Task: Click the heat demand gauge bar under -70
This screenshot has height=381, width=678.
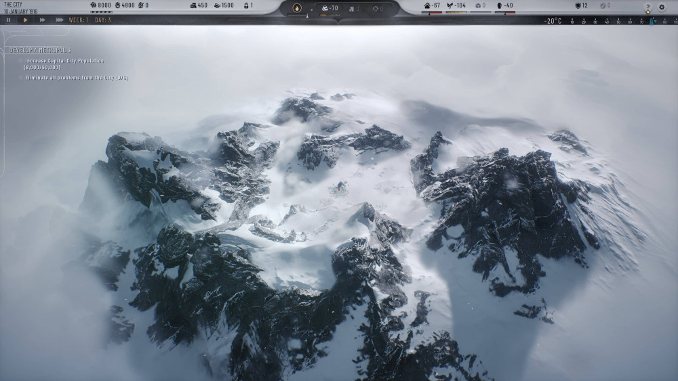Action: click(330, 15)
